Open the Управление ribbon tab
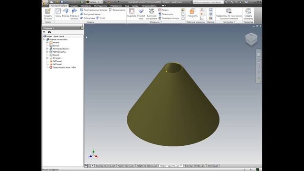This screenshot has width=304, height=171. pos(116,6)
